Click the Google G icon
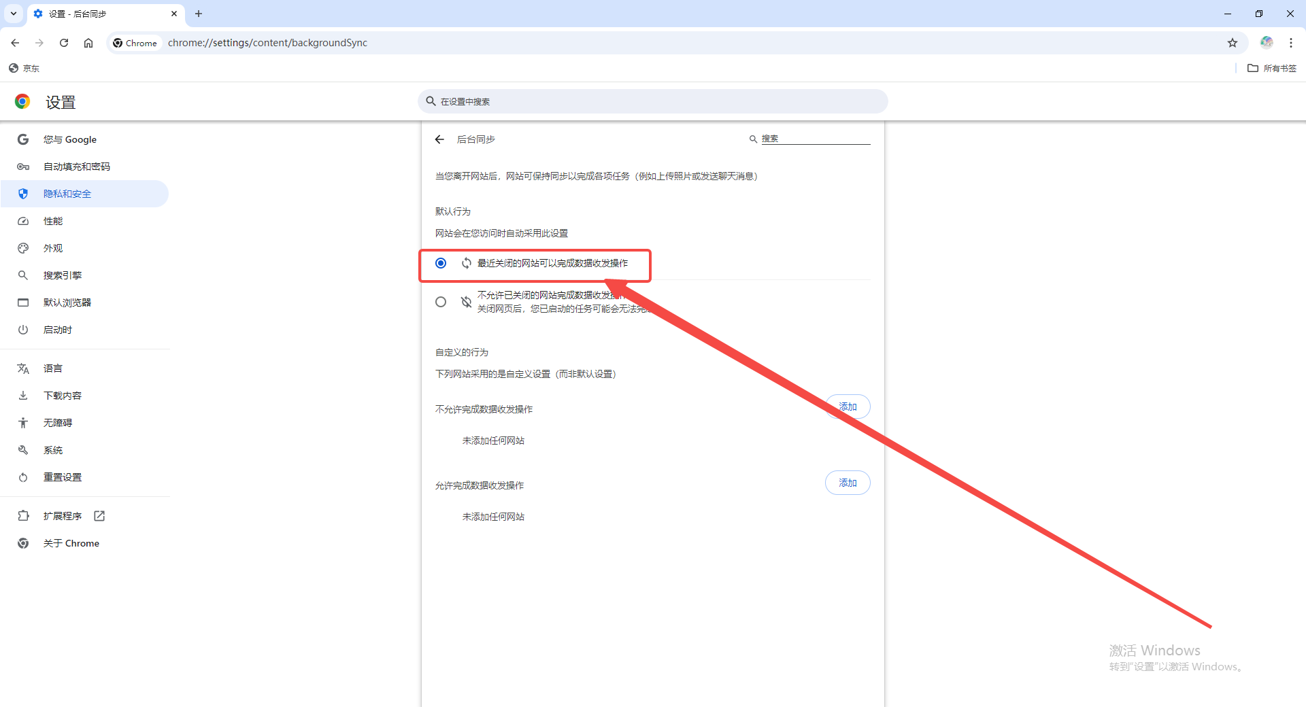 tap(23, 139)
